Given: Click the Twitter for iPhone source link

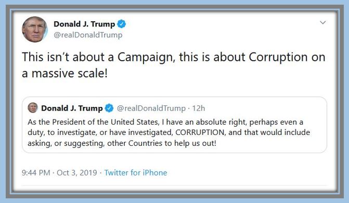Looking at the screenshot, I should pos(136,172).
